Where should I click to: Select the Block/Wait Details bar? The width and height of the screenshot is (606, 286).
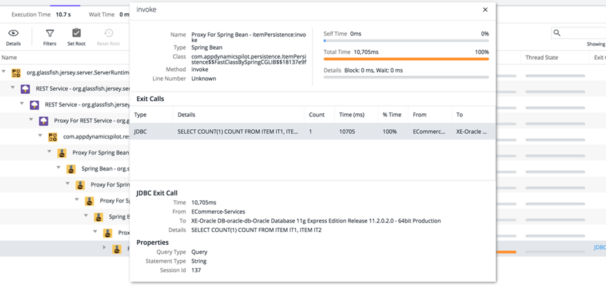(x=406, y=77)
